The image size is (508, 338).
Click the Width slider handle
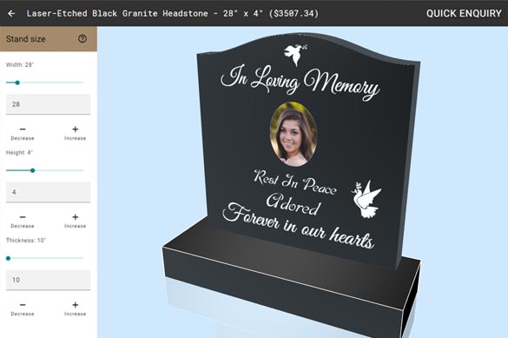click(17, 83)
